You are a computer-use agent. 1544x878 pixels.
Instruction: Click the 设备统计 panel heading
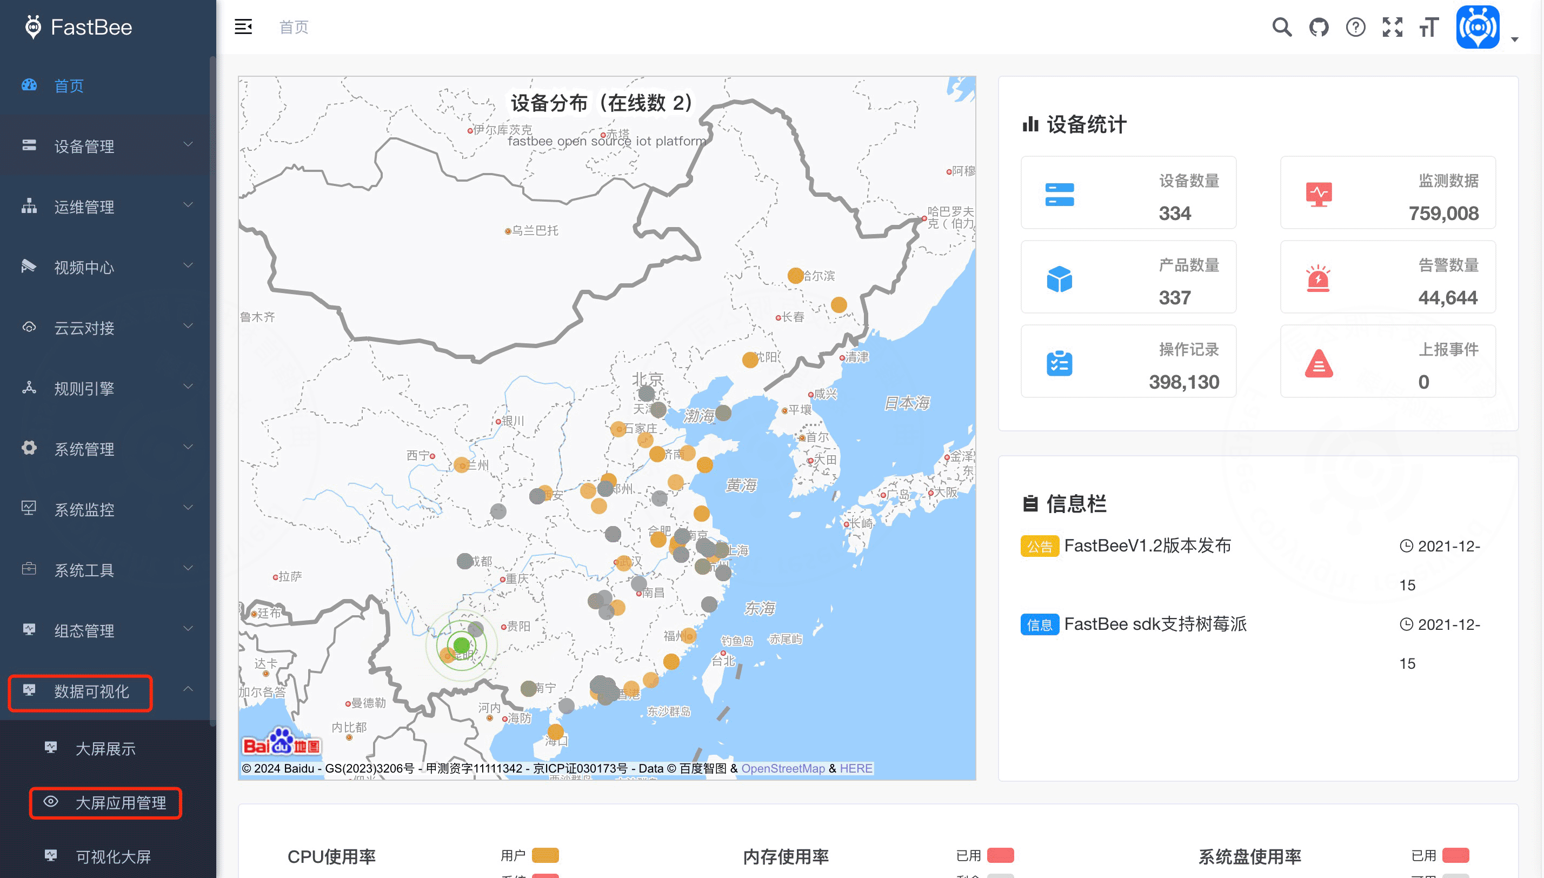coord(1074,124)
